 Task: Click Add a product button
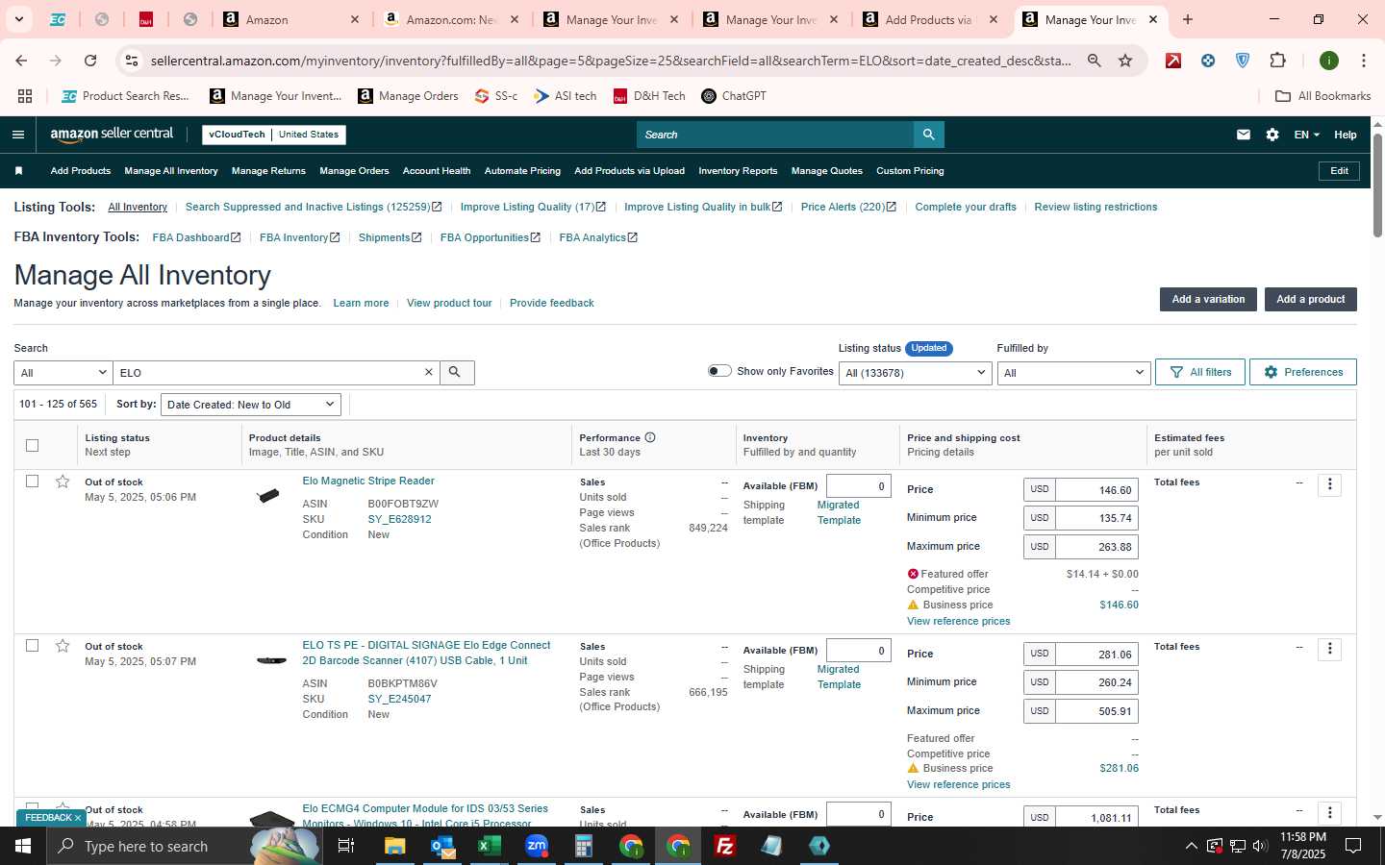[1310, 299]
